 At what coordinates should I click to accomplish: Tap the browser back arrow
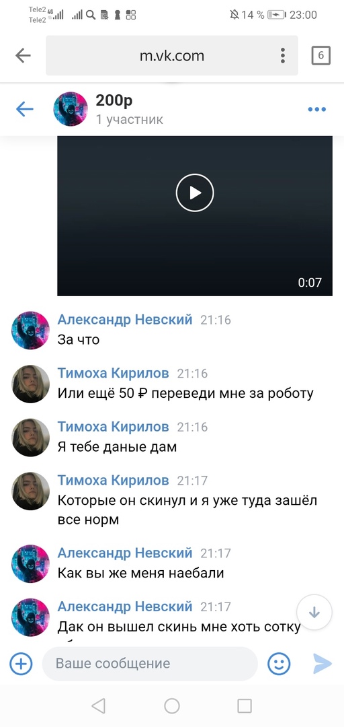(23, 56)
